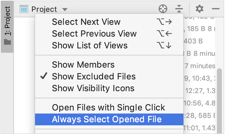
Task: Enable Open Files with Single Click
Action: coord(109,107)
